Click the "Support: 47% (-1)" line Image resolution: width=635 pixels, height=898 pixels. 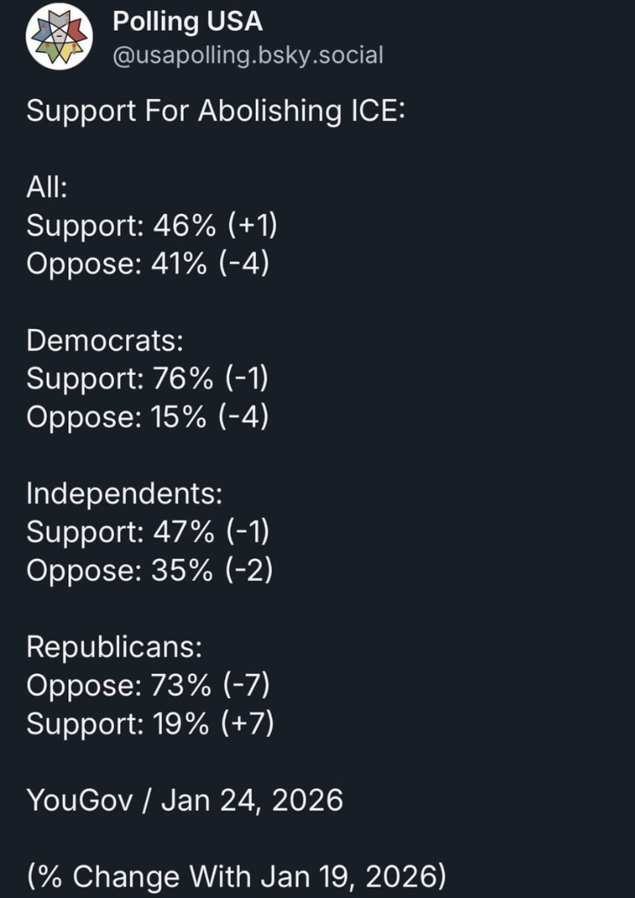[x=147, y=531]
